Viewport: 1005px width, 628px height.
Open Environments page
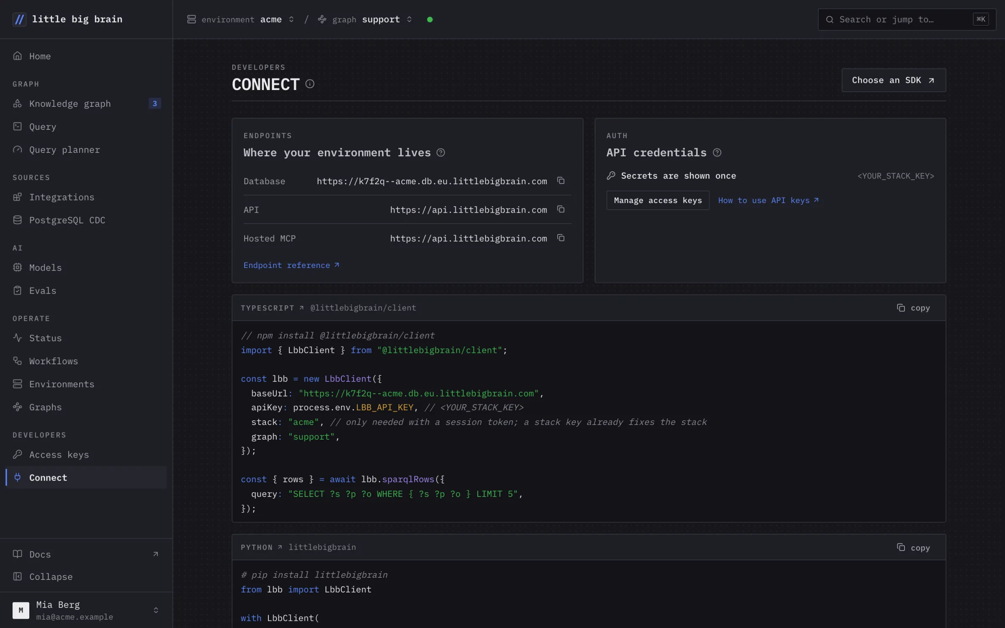click(86, 384)
